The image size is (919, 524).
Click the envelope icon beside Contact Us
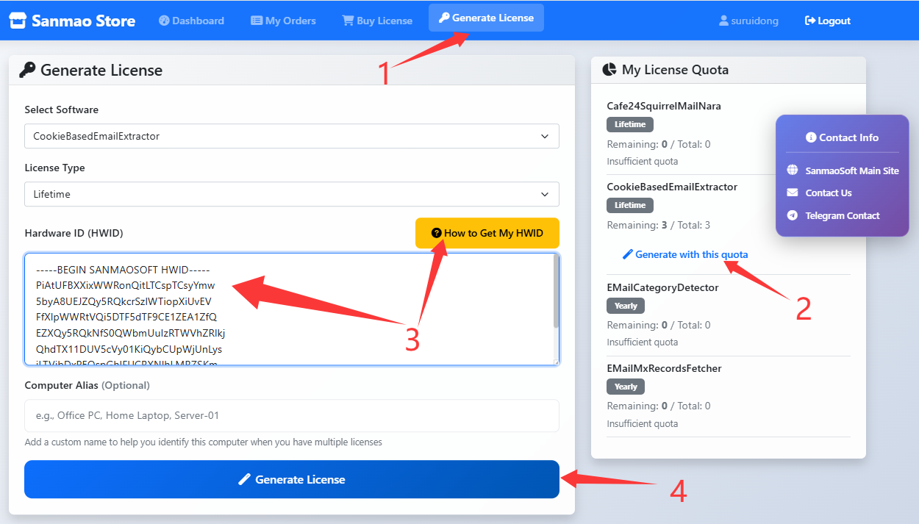click(793, 193)
